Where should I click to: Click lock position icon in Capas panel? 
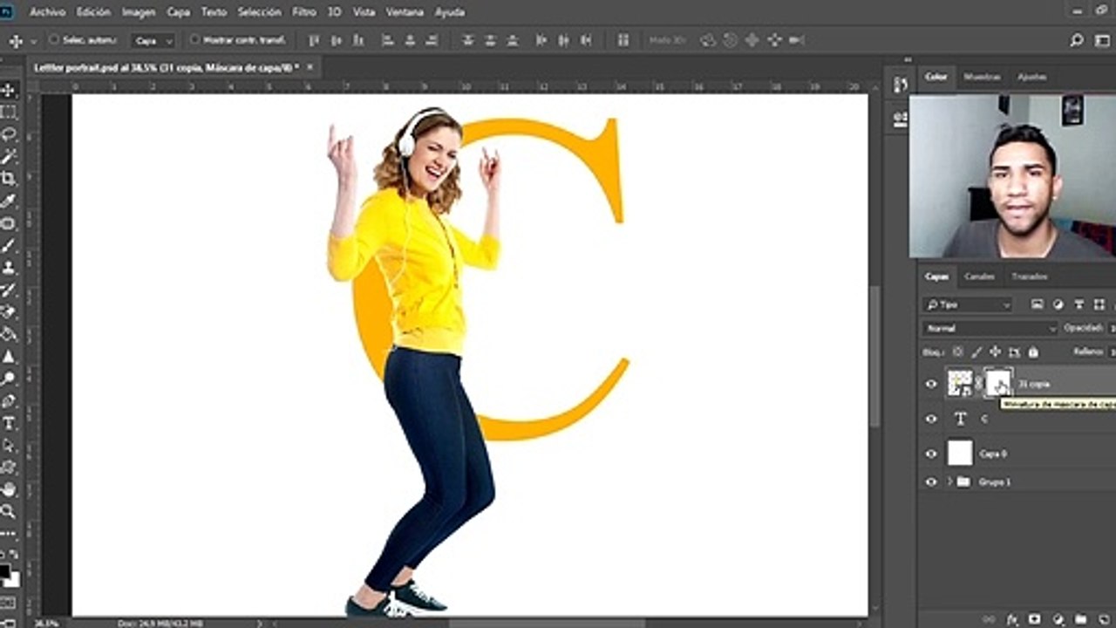click(995, 352)
